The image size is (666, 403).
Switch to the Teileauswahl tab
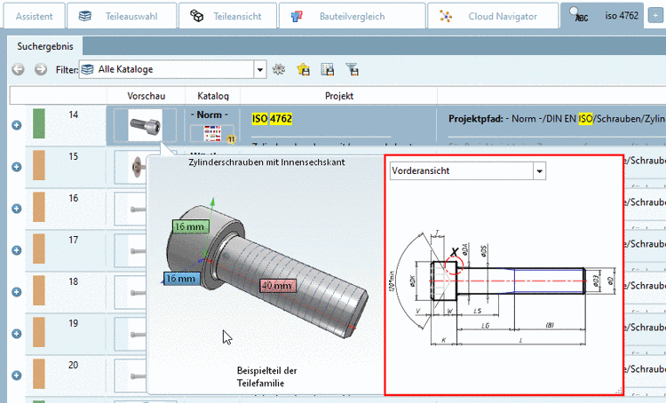click(x=122, y=16)
